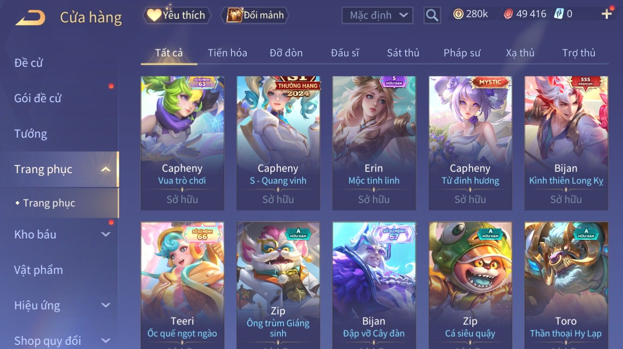
Task: Select Capheny Vua trò chơi skin card
Action: [x=182, y=143]
